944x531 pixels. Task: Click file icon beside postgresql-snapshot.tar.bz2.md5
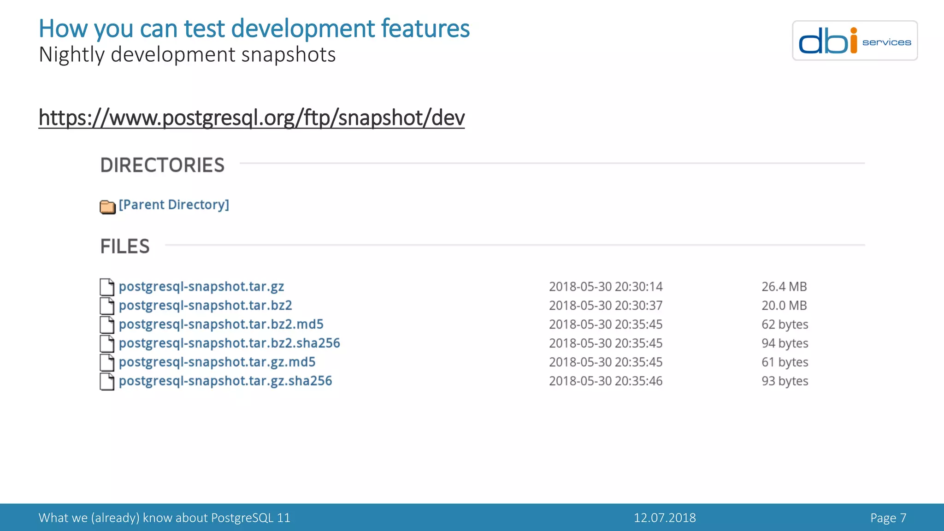[x=107, y=324]
